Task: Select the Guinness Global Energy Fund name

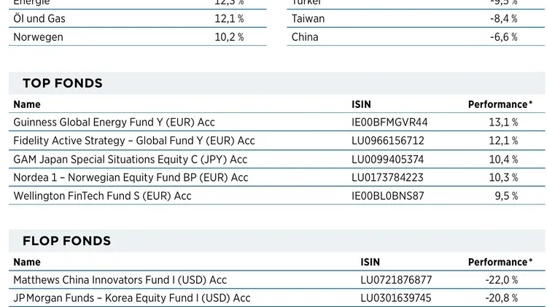Action: (114, 123)
